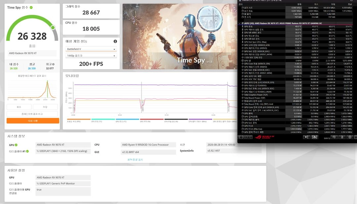Viewport: 357px width, 204px height.
Task: Click icon of GPU FCLK (Effective) row
Action: (x=243, y=129)
